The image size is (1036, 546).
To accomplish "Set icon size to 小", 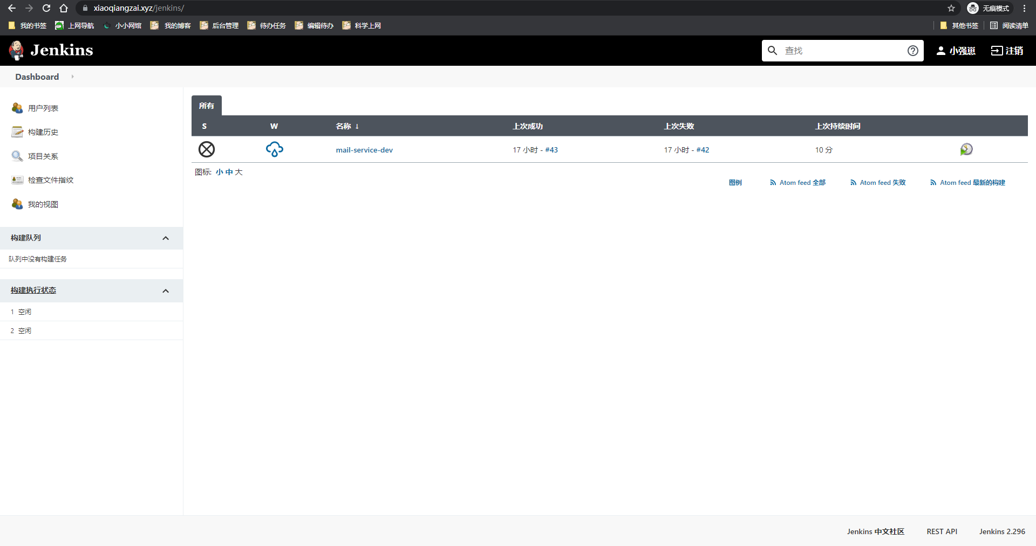I will click(219, 172).
